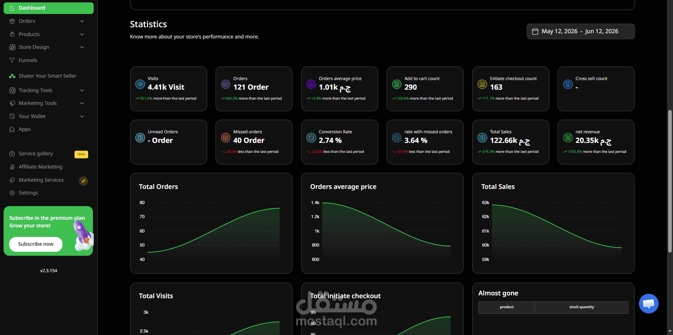Click the Shater Your Smart Seller icon

12,76
